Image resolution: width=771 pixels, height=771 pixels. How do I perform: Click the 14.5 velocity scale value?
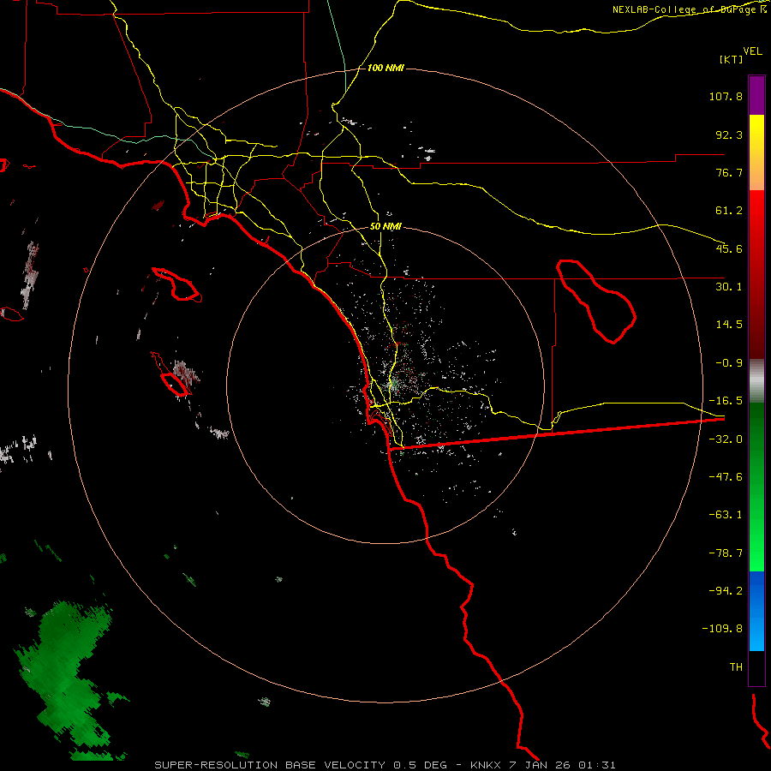(x=729, y=325)
